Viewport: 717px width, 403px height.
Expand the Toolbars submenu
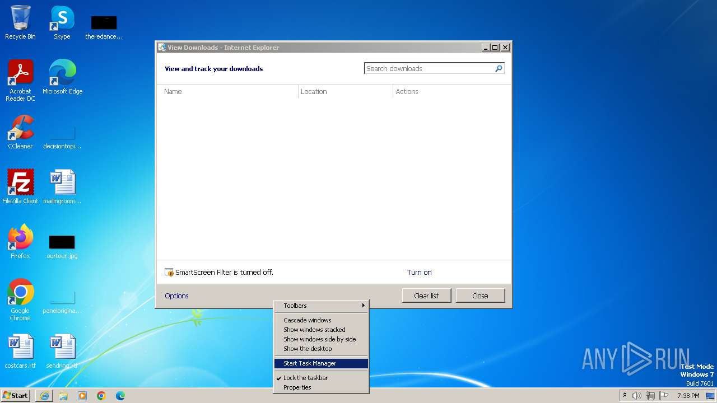(x=321, y=306)
